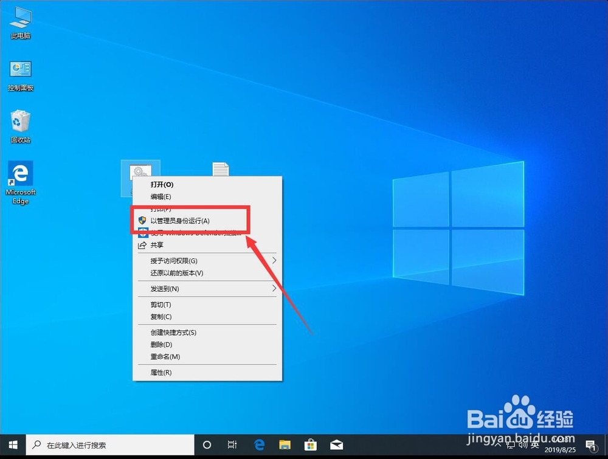Select the text document icon on the desktop
The image size is (608, 459).
pyautogui.click(x=221, y=169)
